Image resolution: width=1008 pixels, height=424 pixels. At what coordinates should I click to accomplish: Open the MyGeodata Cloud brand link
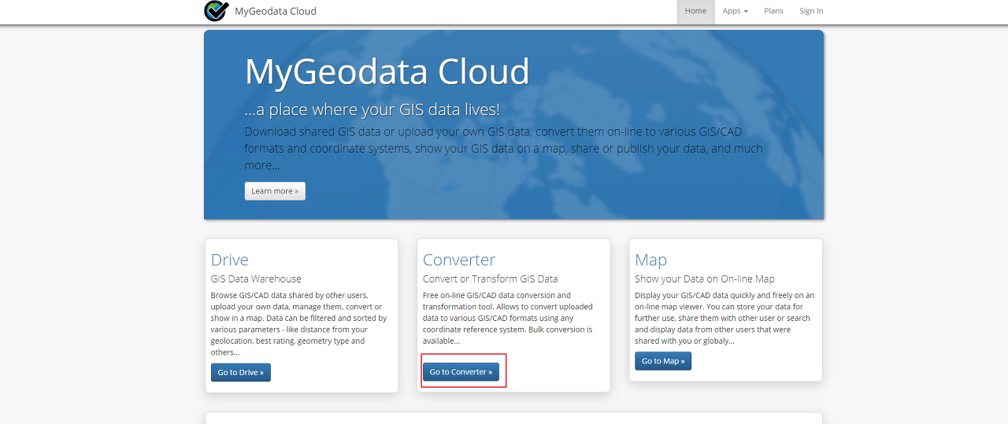[x=276, y=11]
